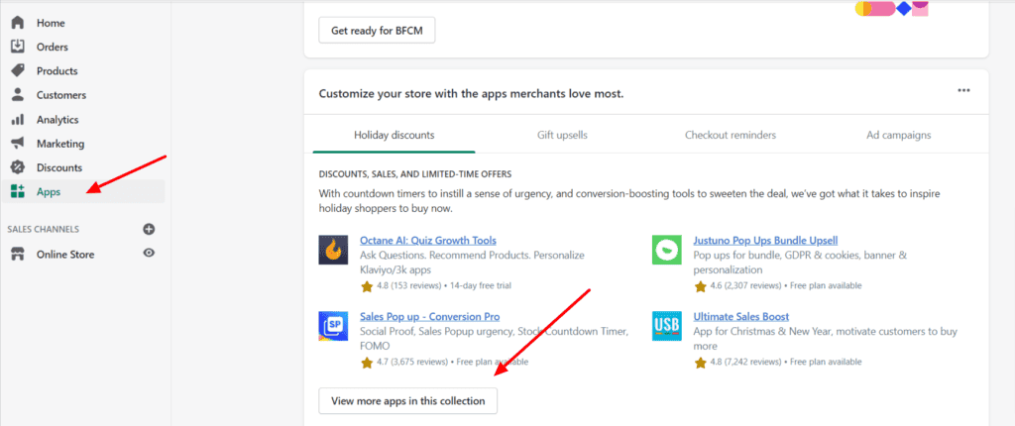
Task: Switch to Holiday discounts tab
Action: click(x=394, y=136)
